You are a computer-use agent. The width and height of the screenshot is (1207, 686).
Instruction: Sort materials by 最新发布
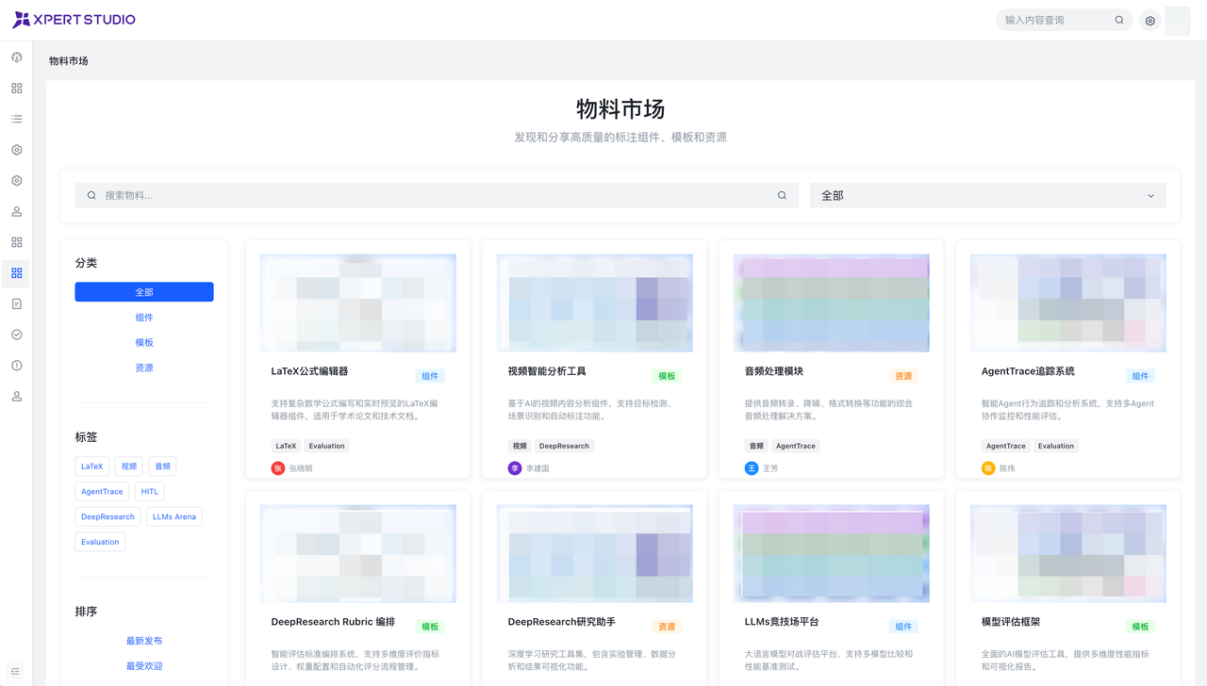point(144,641)
